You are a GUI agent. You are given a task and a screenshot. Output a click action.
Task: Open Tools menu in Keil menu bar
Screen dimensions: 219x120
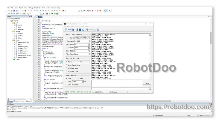43,8
